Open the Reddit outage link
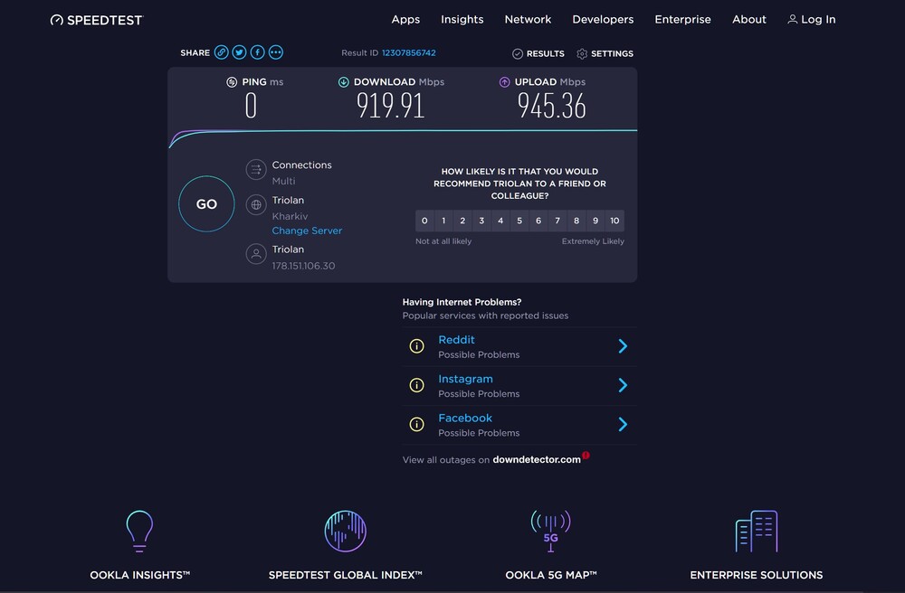Screen dimensions: 905x593 456,340
